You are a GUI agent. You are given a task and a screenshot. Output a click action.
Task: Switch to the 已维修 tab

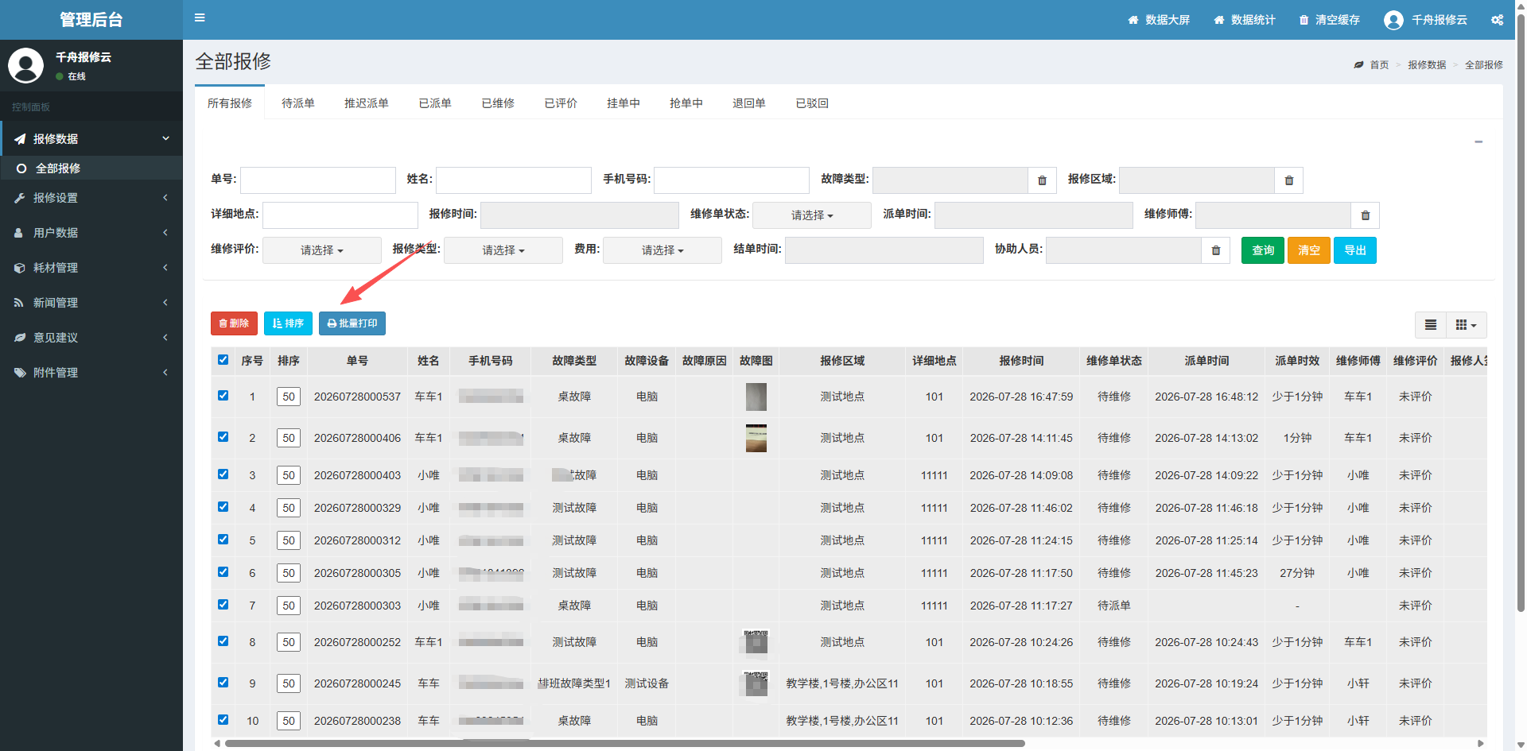498,103
